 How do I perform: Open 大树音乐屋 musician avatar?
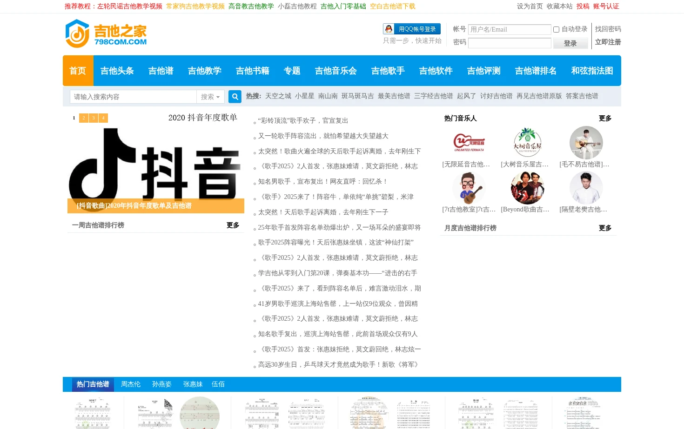pos(528,143)
